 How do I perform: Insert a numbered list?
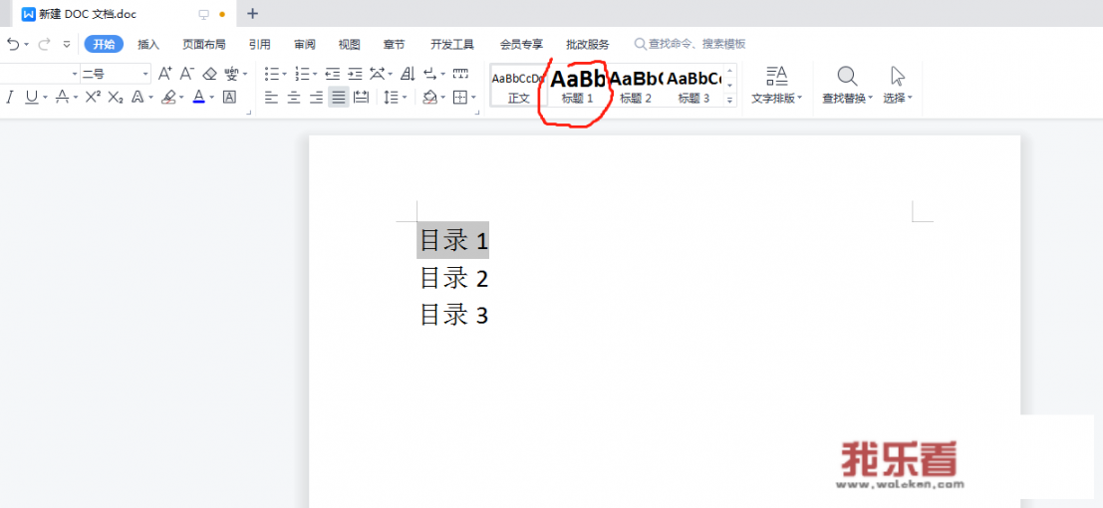(x=303, y=73)
